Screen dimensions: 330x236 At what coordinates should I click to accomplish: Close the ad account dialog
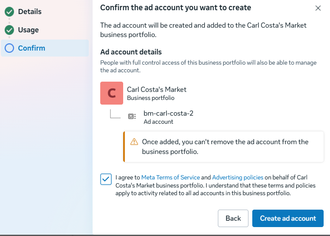[x=318, y=8]
